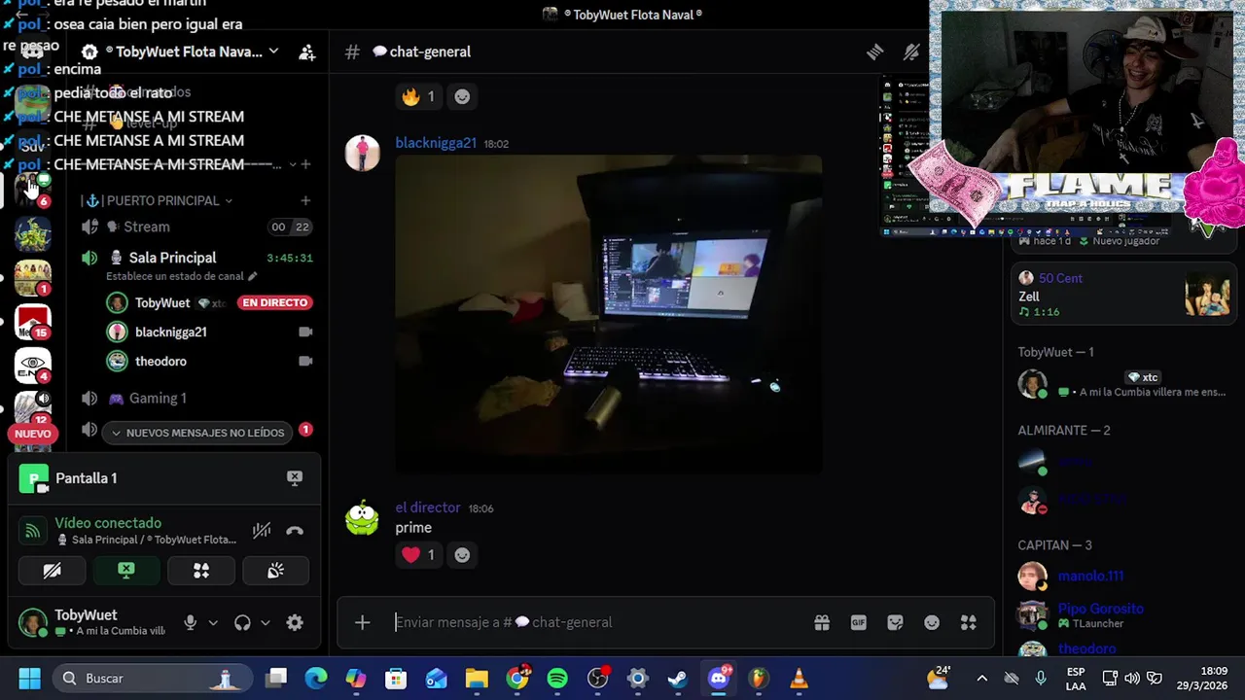Click the threads icon in channel header
The height and width of the screenshot is (700, 1245).
[874, 52]
